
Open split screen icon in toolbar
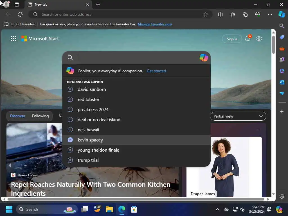coord(220,14)
